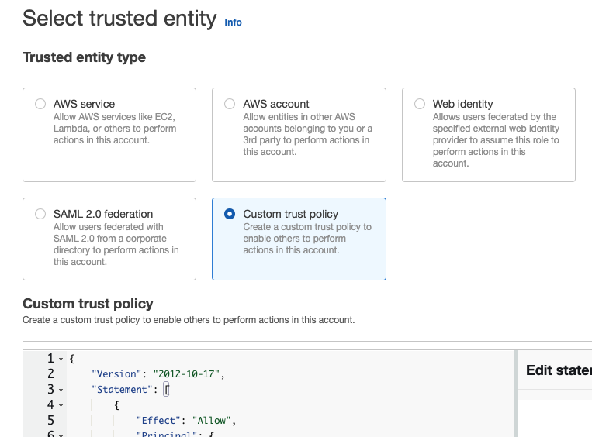The width and height of the screenshot is (592, 437).
Task: Select the Web identity radio option
Action: point(420,104)
